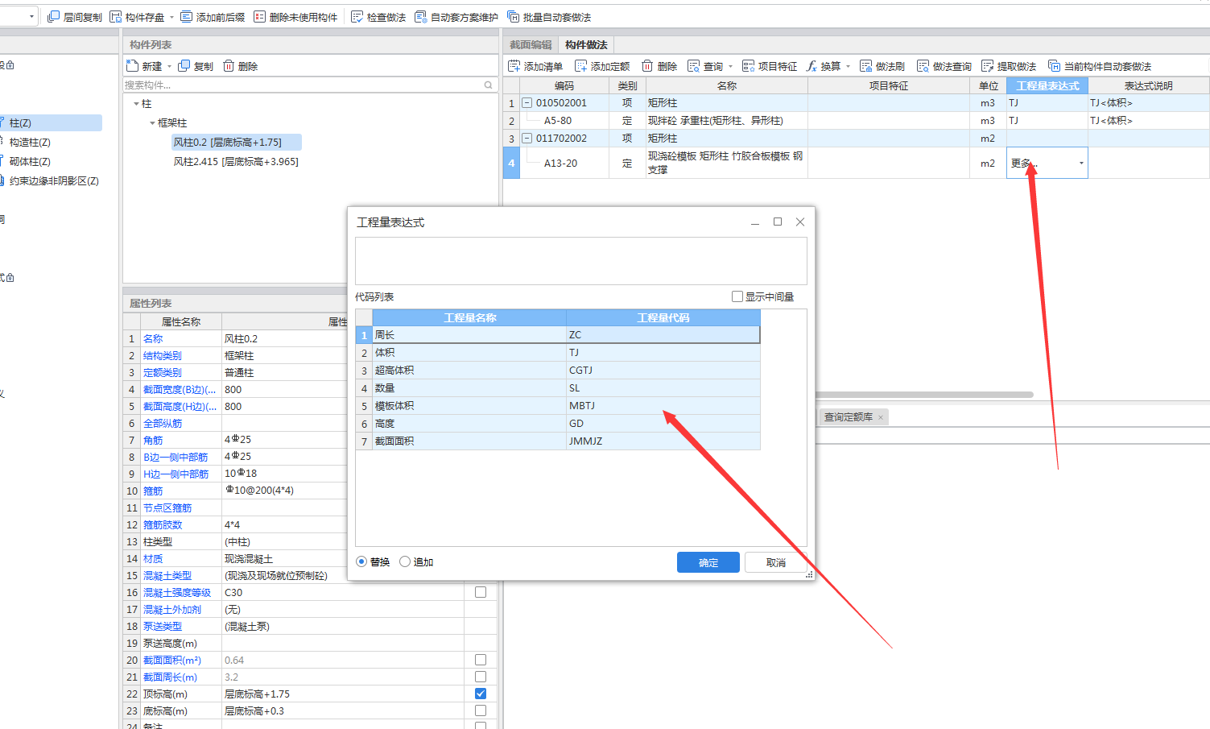Click 删除 in 构件做法 toolbar
The width and height of the screenshot is (1210, 729).
click(x=659, y=66)
